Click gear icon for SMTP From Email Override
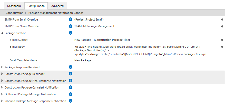 pyautogui.click(x=222, y=19)
